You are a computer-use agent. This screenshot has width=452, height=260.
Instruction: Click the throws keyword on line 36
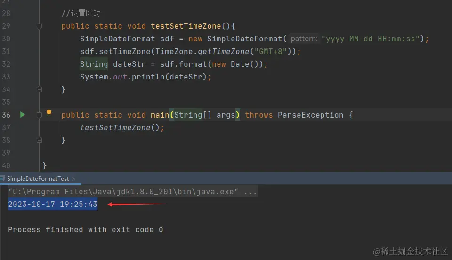pos(259,115)
